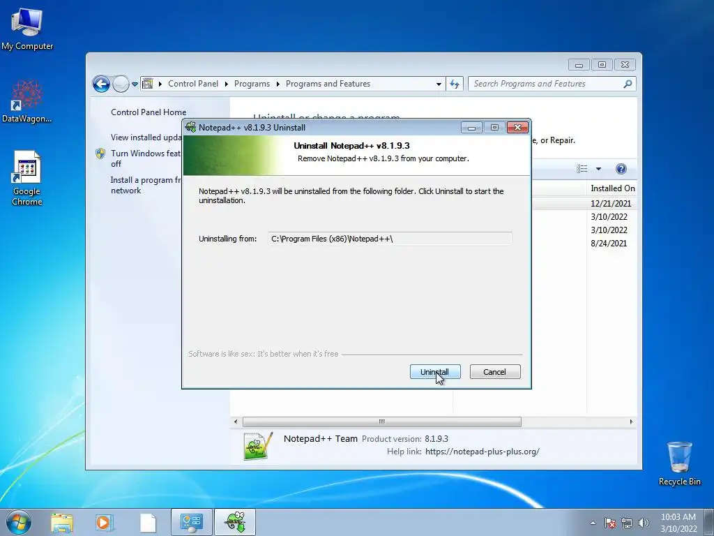Open Install a program from network link
This screenshot has height=536, width=714.
[146, 185]
